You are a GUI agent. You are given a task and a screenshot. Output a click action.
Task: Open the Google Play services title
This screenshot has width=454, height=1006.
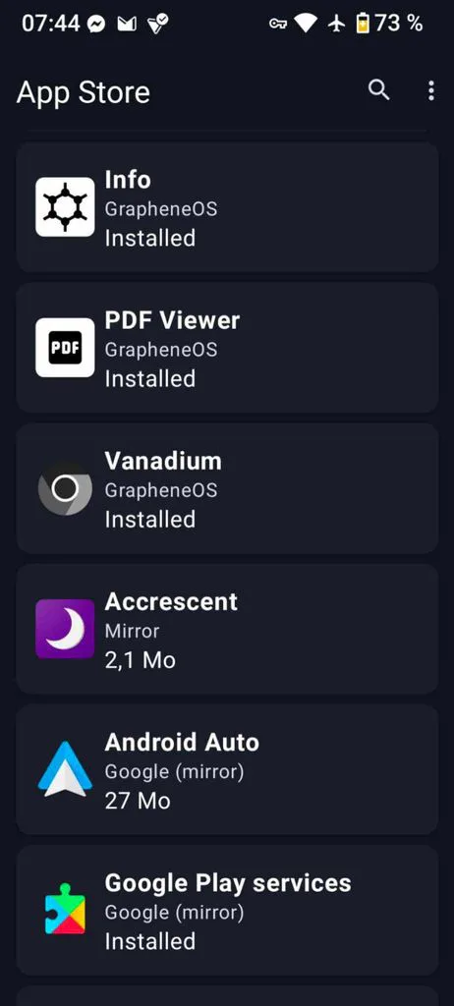pyautogui.click(x=228, y=883)
